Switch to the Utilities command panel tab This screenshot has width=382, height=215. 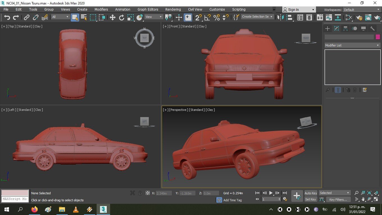coord(372,29)
